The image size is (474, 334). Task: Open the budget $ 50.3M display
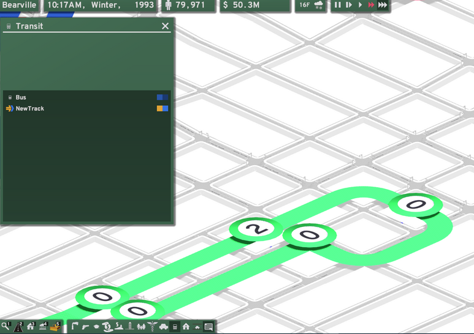pyautogui.click(x=255, y=5)
